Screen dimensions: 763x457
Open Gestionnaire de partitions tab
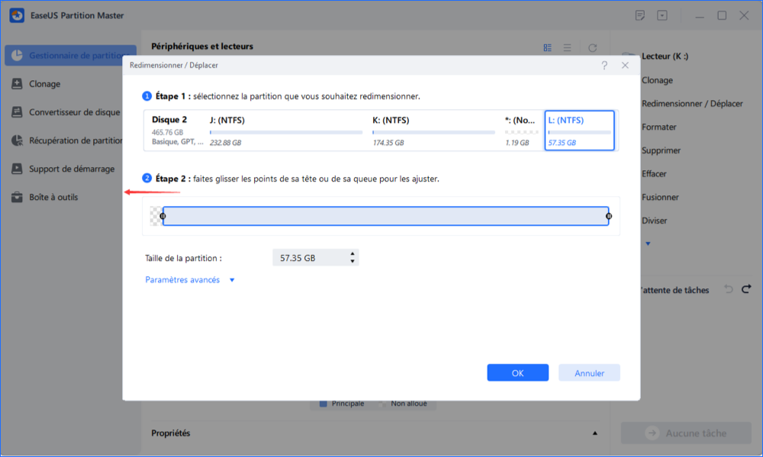pyautogui.click(x=70, y=56)
